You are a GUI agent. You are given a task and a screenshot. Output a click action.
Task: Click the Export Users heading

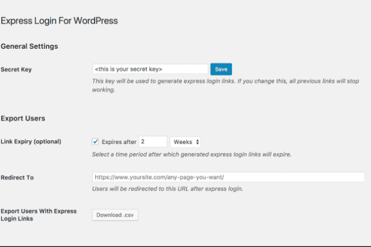23,119
